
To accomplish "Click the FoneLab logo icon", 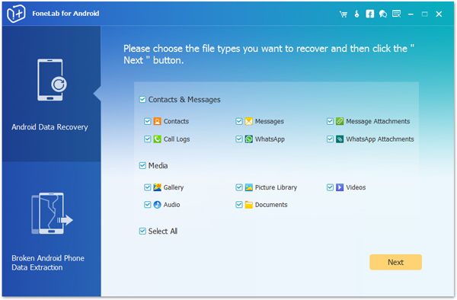I will [x=16, y=14].
